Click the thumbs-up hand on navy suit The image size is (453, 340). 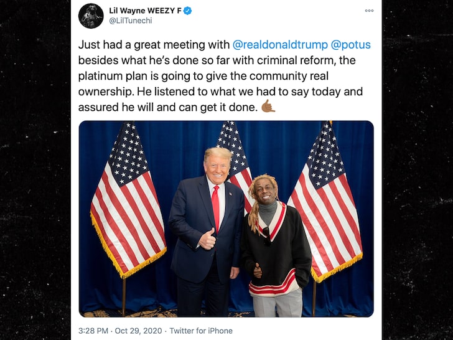pos(207,239)
